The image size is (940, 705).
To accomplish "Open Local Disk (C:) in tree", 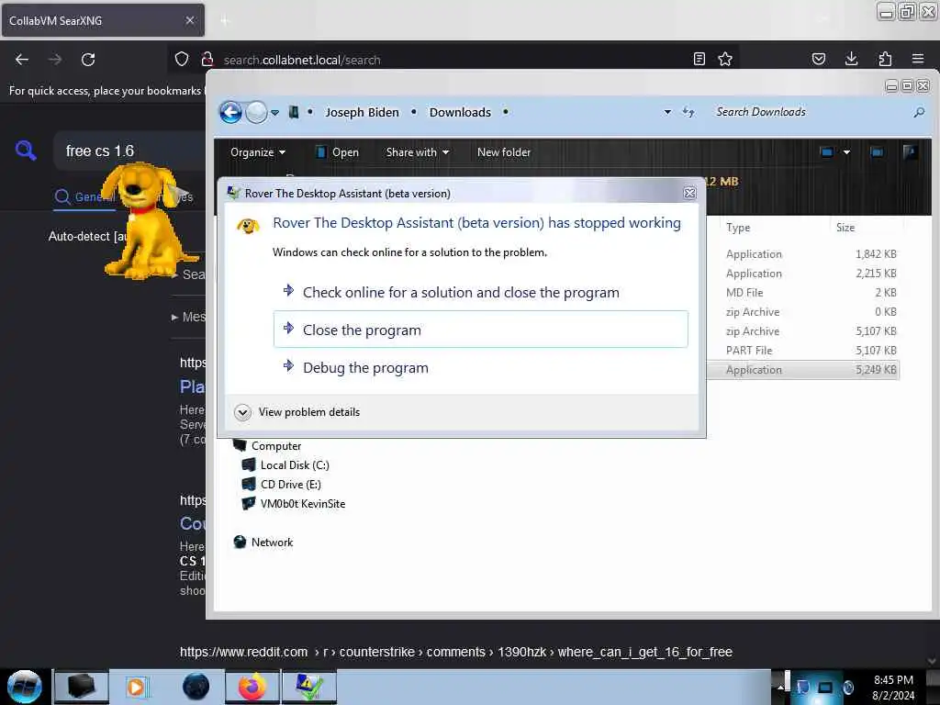I will 285,465.
